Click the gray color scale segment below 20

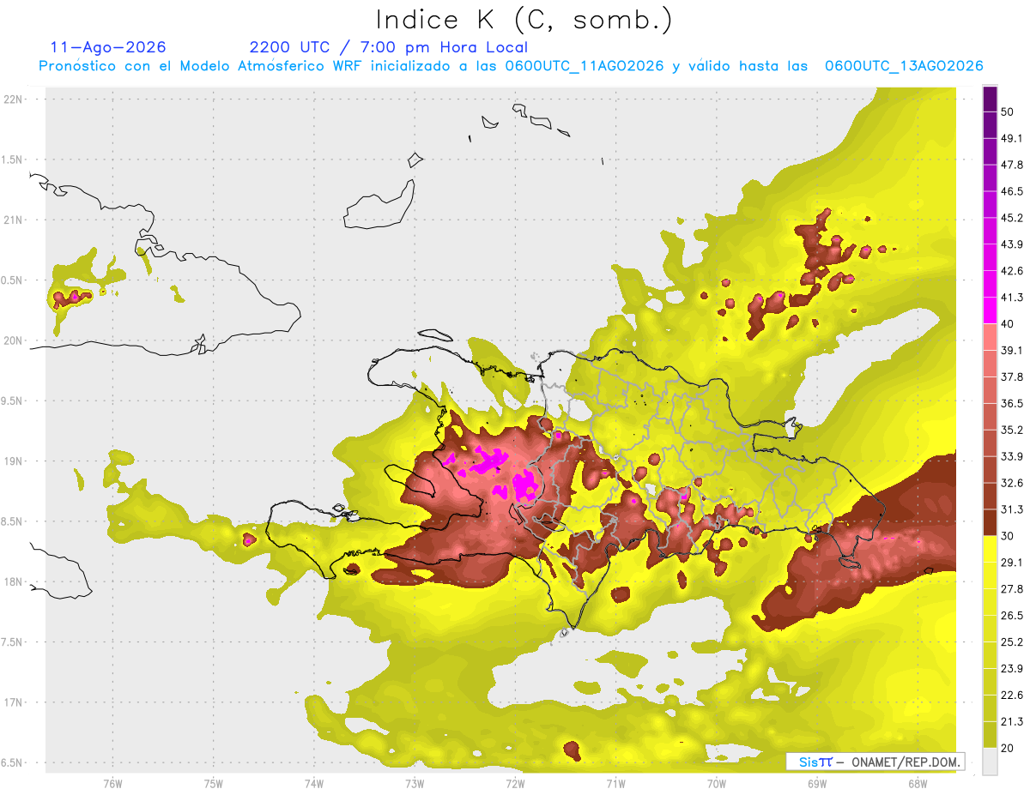coord(990,762)
